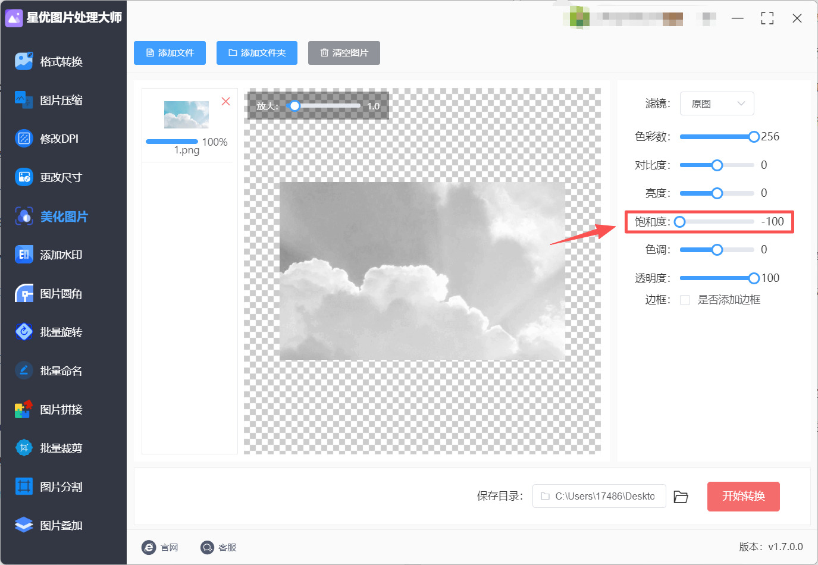Click the 1.png file name
The image size is (818, 565).
click(x=187, y=150)
